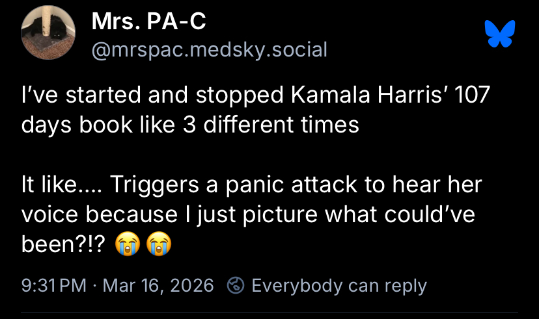Click the Mar 16, 2026 date
539x319 pixels.
pyautogui.click(x=158, y=285)
